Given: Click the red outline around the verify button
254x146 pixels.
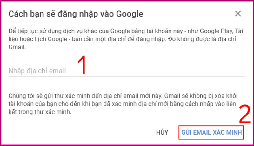Looking at the screenshot, I should point(211,126).
